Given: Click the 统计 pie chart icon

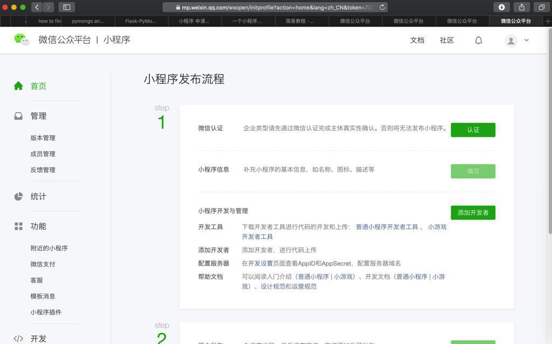Looking at the screenshot, I should click(x=18, y=196).
